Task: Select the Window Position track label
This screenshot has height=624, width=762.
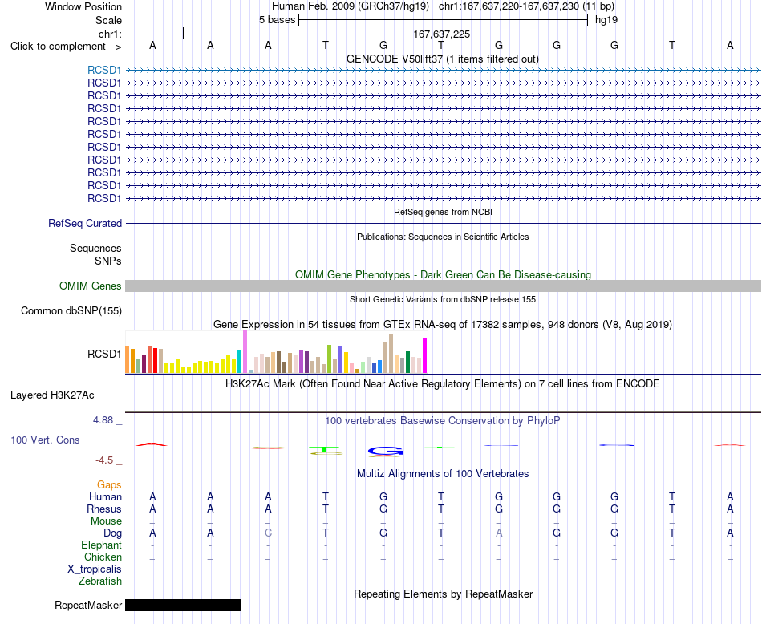Action: coord(83,6)
